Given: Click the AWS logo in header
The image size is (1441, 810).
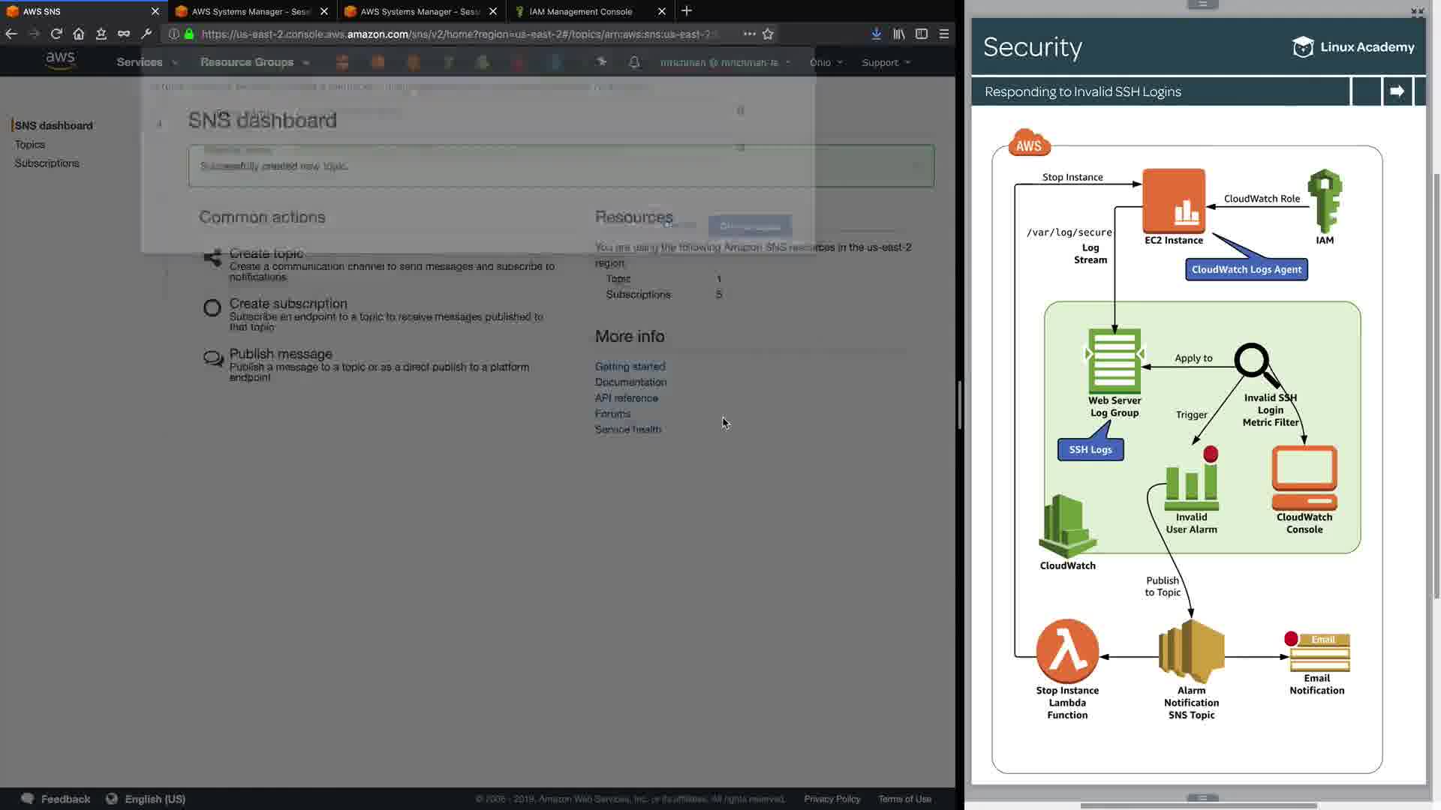Looking at the screenshot, I should [x=60, y=61].
